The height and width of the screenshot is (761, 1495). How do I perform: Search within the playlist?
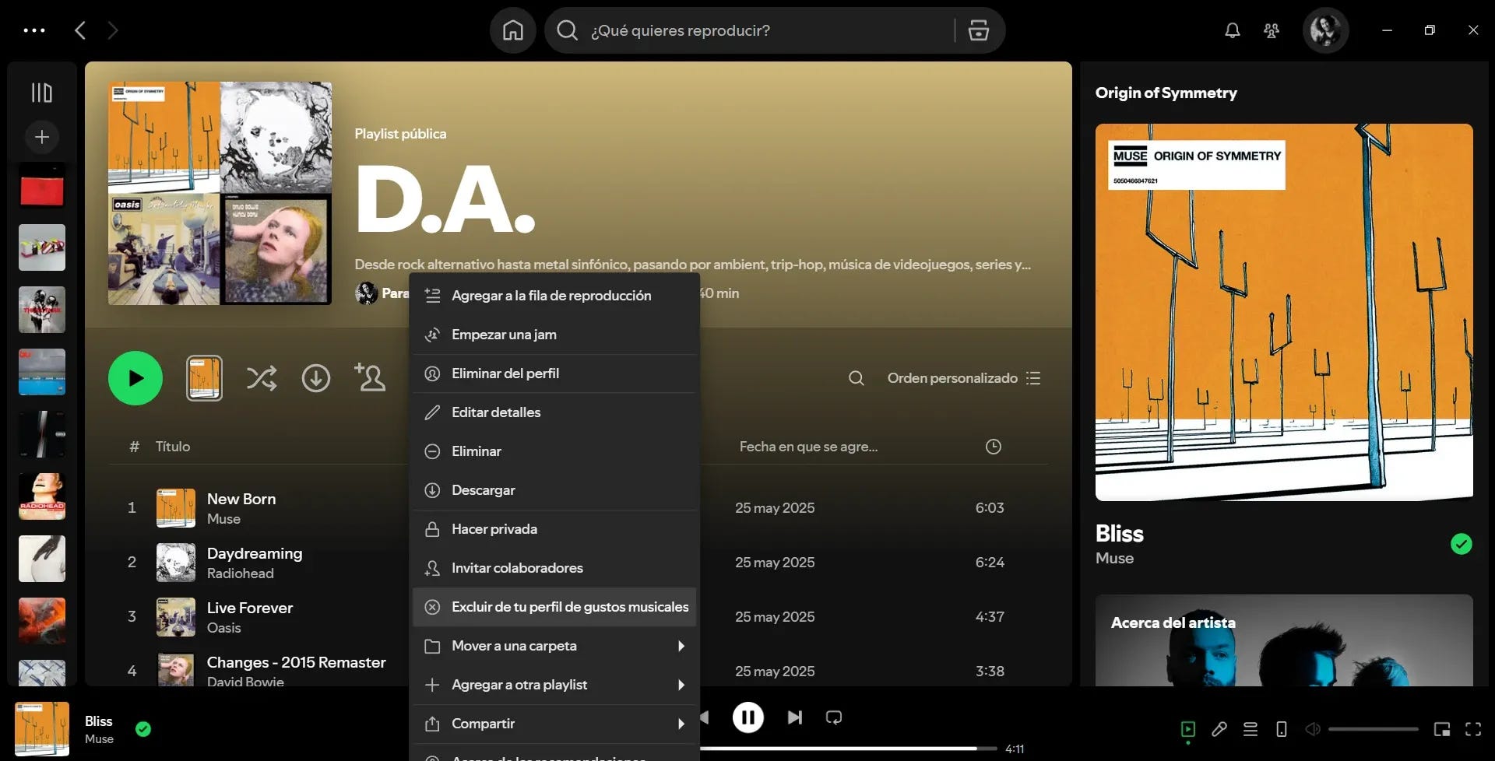point(857,378)
